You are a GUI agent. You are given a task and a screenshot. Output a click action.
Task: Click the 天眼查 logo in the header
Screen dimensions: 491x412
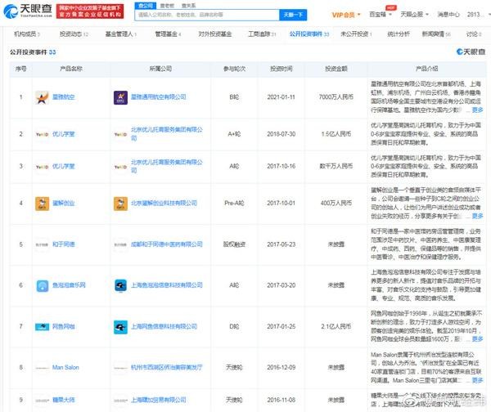pos(28,11)
